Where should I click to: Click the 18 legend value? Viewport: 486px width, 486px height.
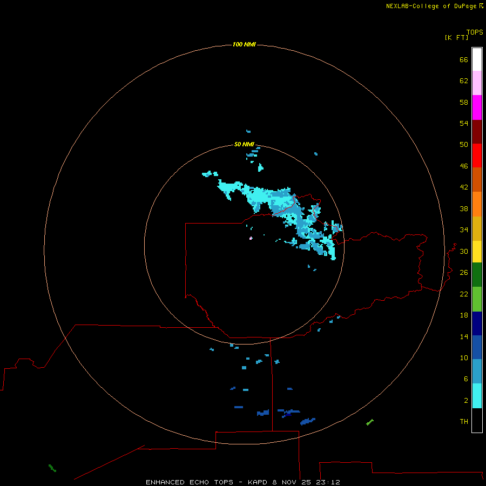464,315
